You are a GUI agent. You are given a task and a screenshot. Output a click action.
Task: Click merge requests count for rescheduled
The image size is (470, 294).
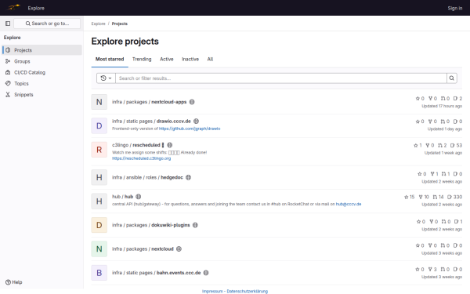(x=442, y=146)
